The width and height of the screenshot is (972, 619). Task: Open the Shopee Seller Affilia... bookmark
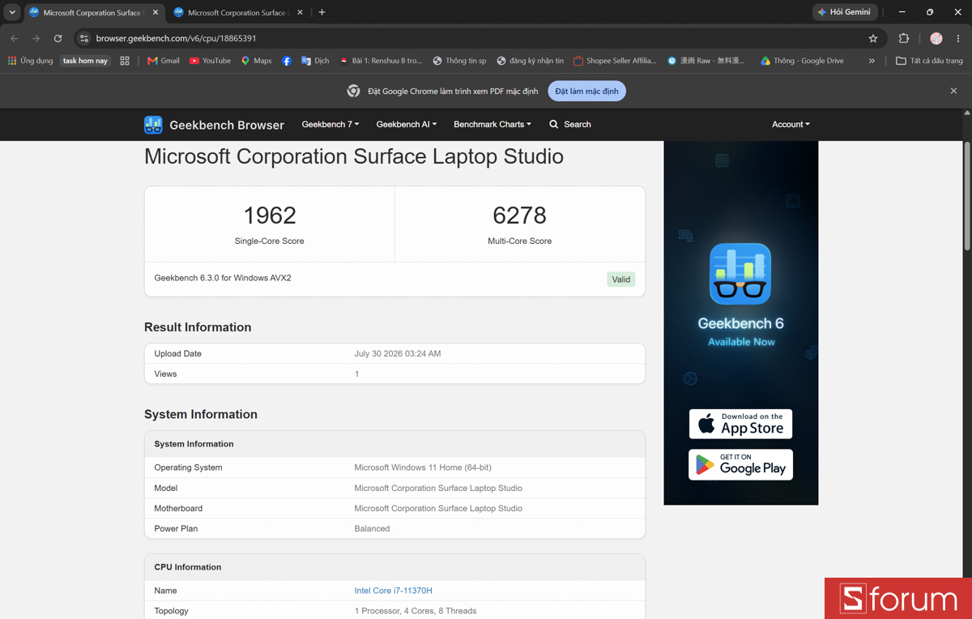615,61
